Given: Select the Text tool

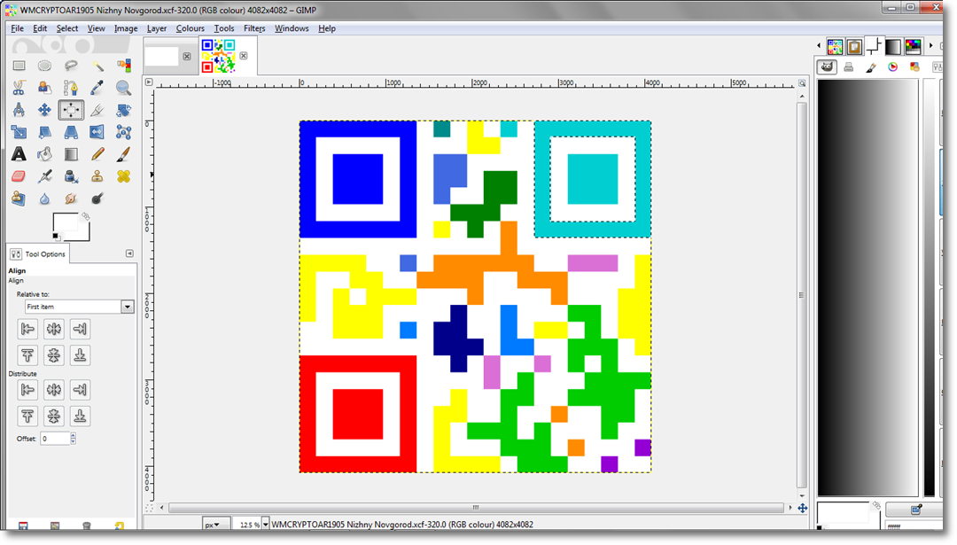Looking at the screenshot, I should point(19,154).
